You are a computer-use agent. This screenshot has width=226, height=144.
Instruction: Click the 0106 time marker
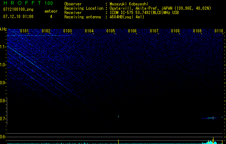coord(132,31)
